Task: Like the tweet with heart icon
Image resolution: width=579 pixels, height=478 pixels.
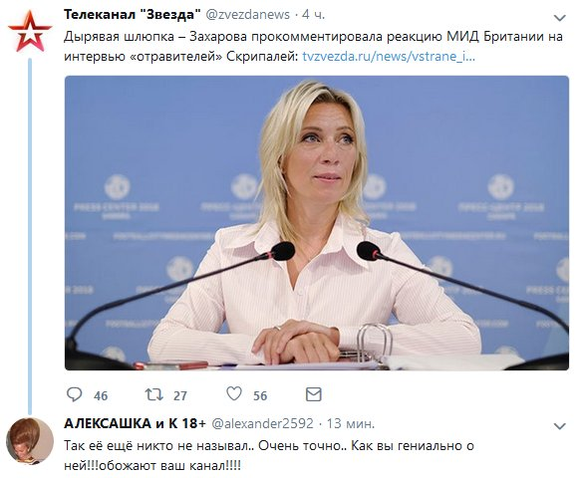Action: click(234, 393)
